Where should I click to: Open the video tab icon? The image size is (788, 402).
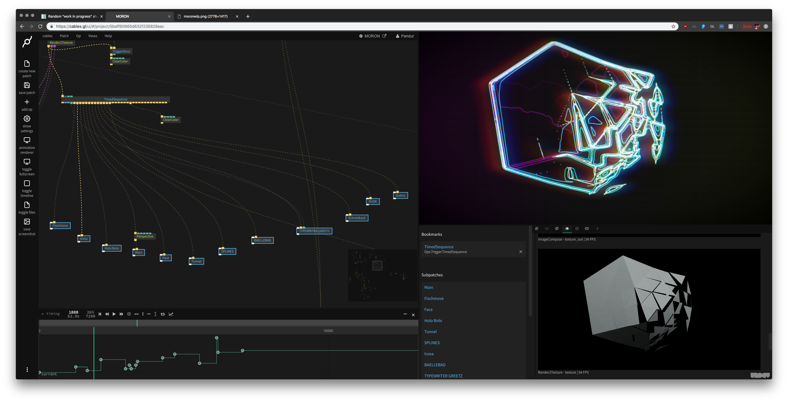(587, 229)
